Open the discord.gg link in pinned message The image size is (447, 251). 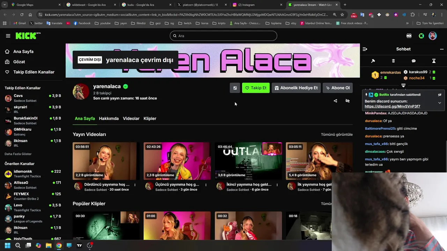392,106
